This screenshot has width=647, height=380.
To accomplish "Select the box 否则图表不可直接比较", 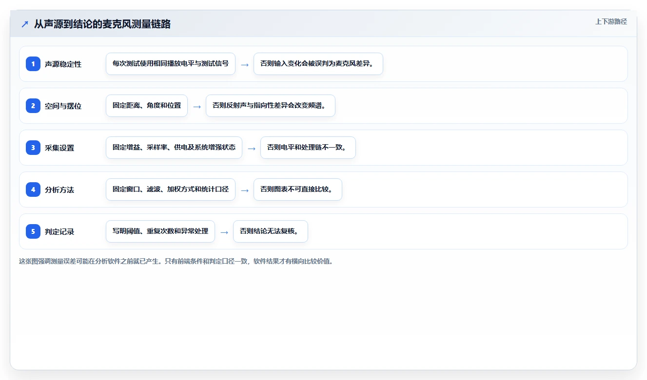I will [x=298, y=190].
